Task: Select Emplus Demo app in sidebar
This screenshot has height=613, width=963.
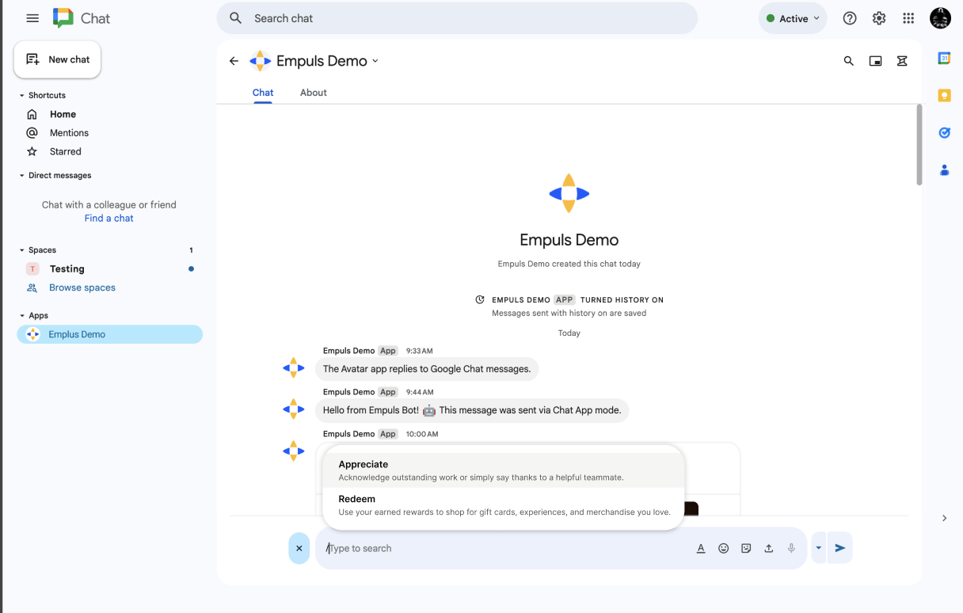Action: coord(109,334)
